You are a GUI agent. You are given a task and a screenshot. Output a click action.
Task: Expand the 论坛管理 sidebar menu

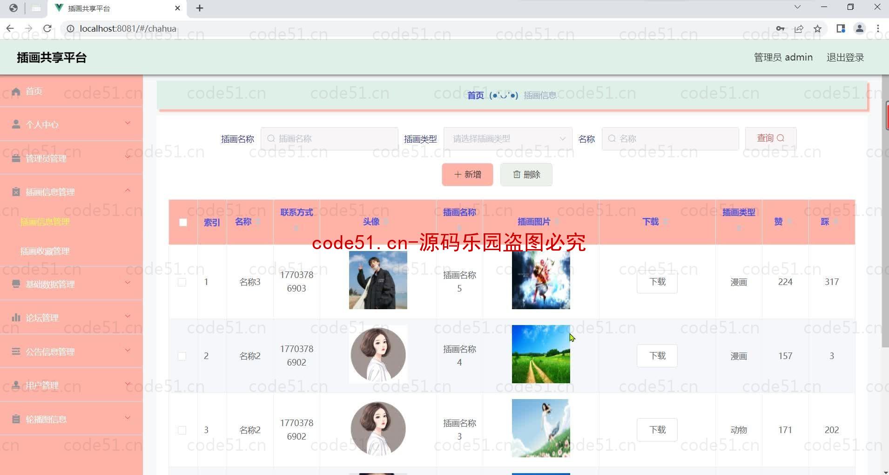click(128, 316)
